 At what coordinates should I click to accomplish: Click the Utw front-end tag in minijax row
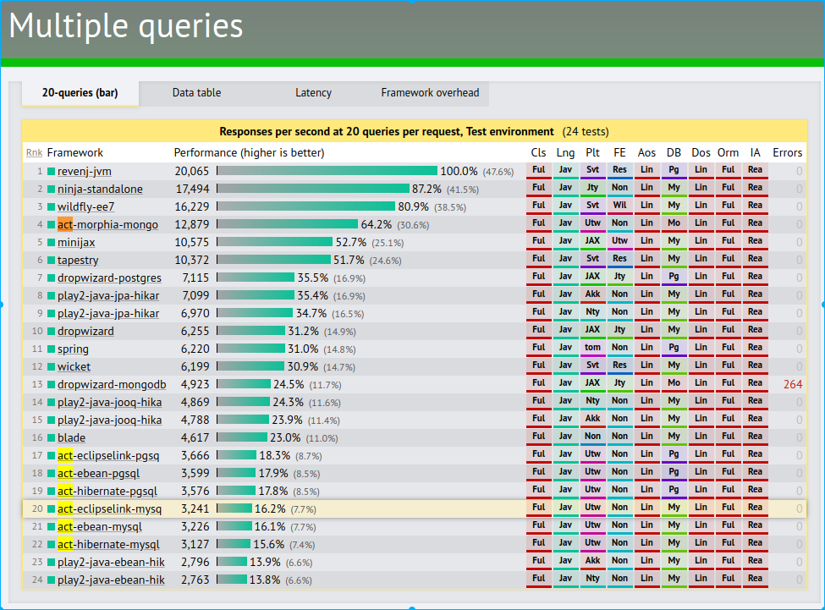tap(619, 241)
